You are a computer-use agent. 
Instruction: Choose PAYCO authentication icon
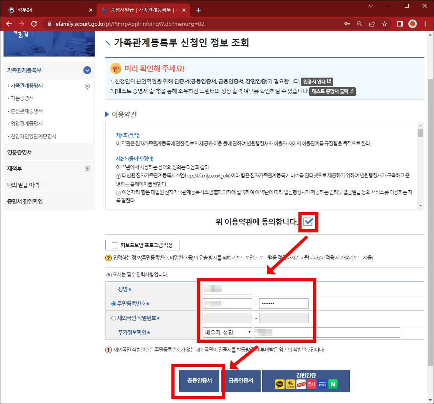click(x=301, y=384)
